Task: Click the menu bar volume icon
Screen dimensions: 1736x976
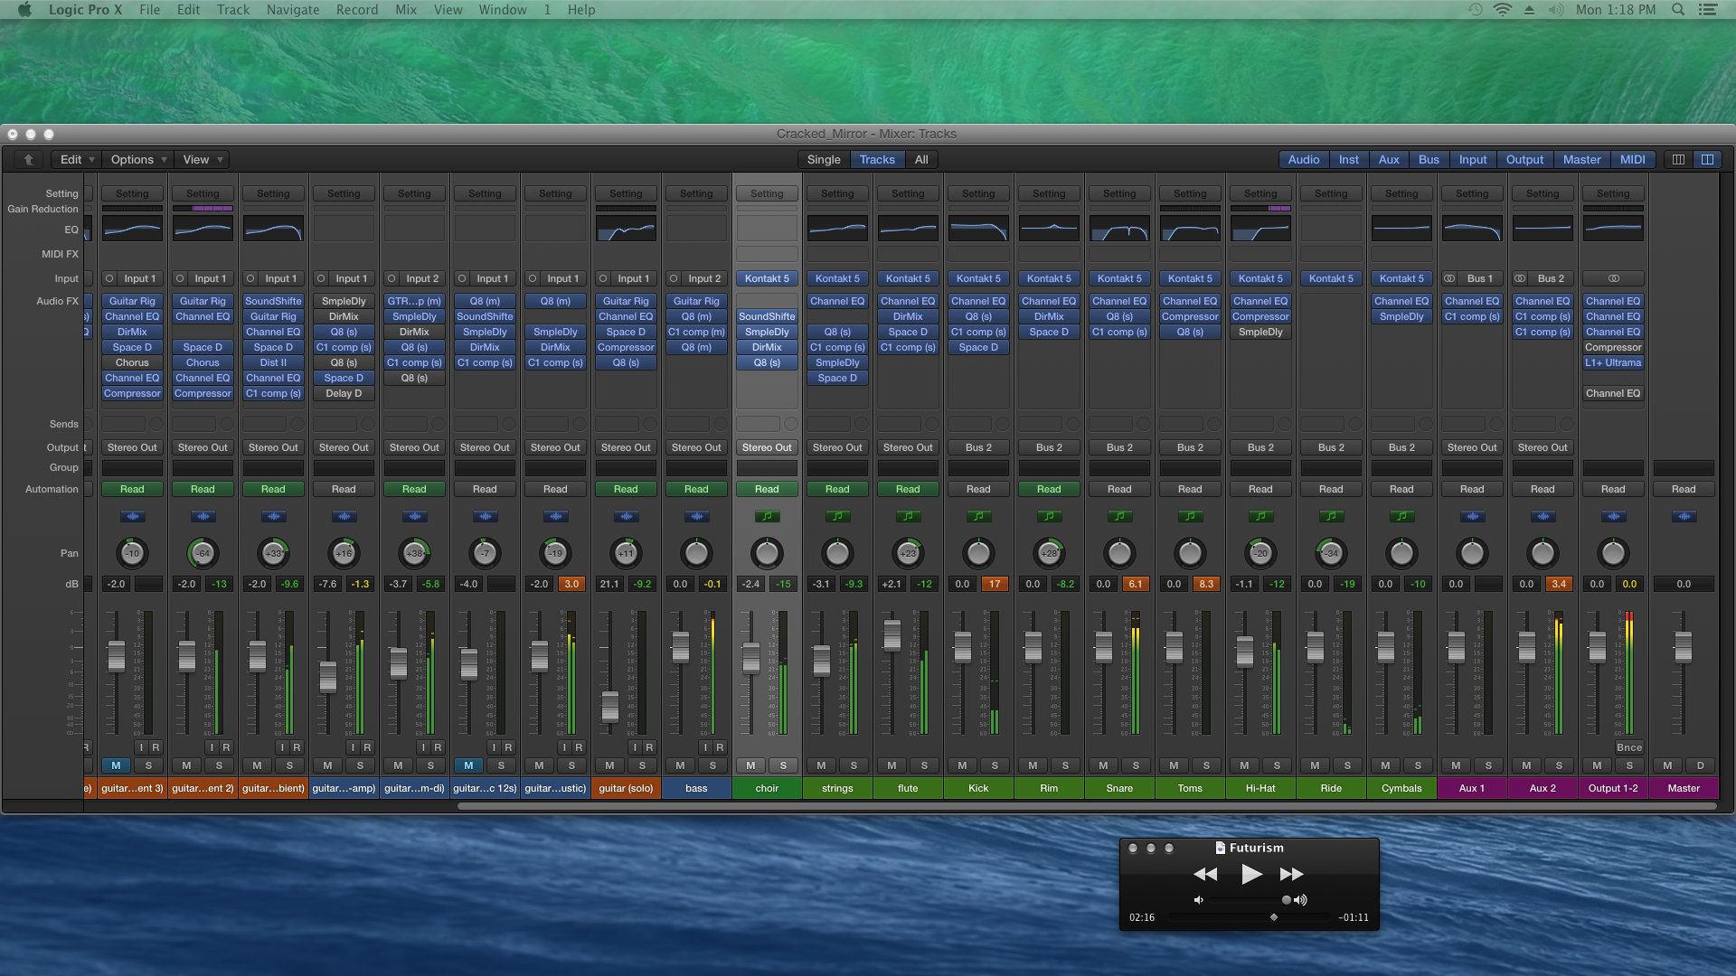Action: [1555, 10]
